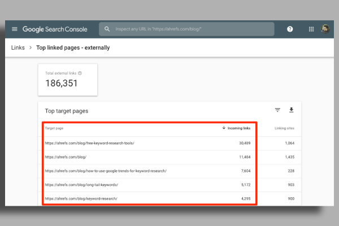Select the 186,351 total links value
This screenshot has height=226, width=339.
coord(62,83)
